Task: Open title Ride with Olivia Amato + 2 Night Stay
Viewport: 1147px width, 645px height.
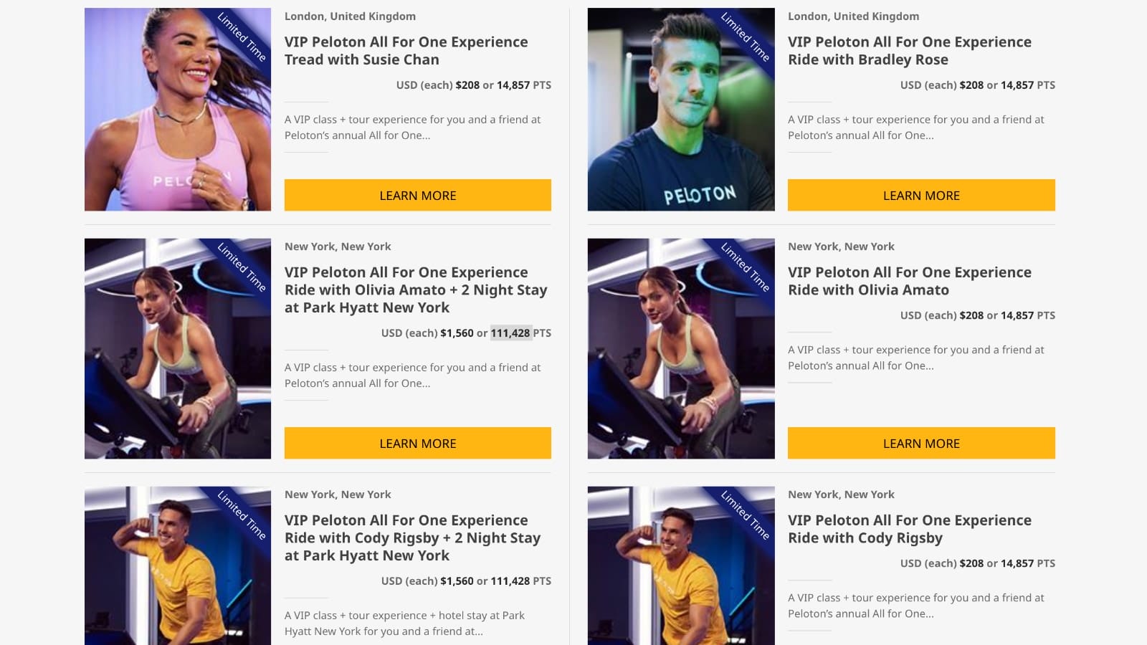Action: click(x=416, y=290)
